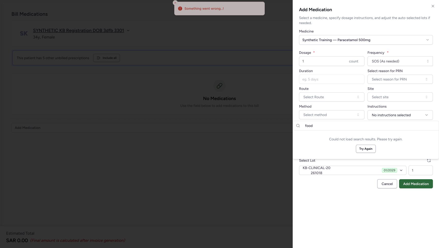Screen dimensions: 439x248
Task: Click the 'Something went wrong..!' message text
Action: [x=204, y=9]
